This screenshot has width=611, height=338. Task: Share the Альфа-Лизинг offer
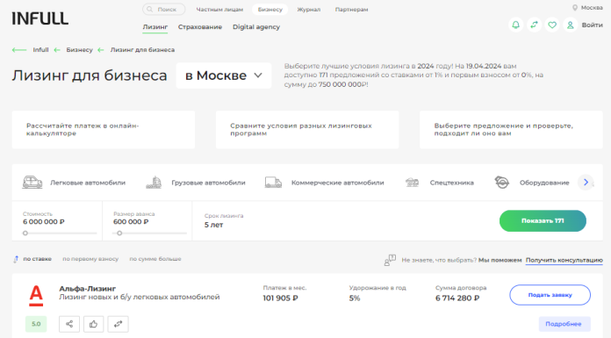69,324
